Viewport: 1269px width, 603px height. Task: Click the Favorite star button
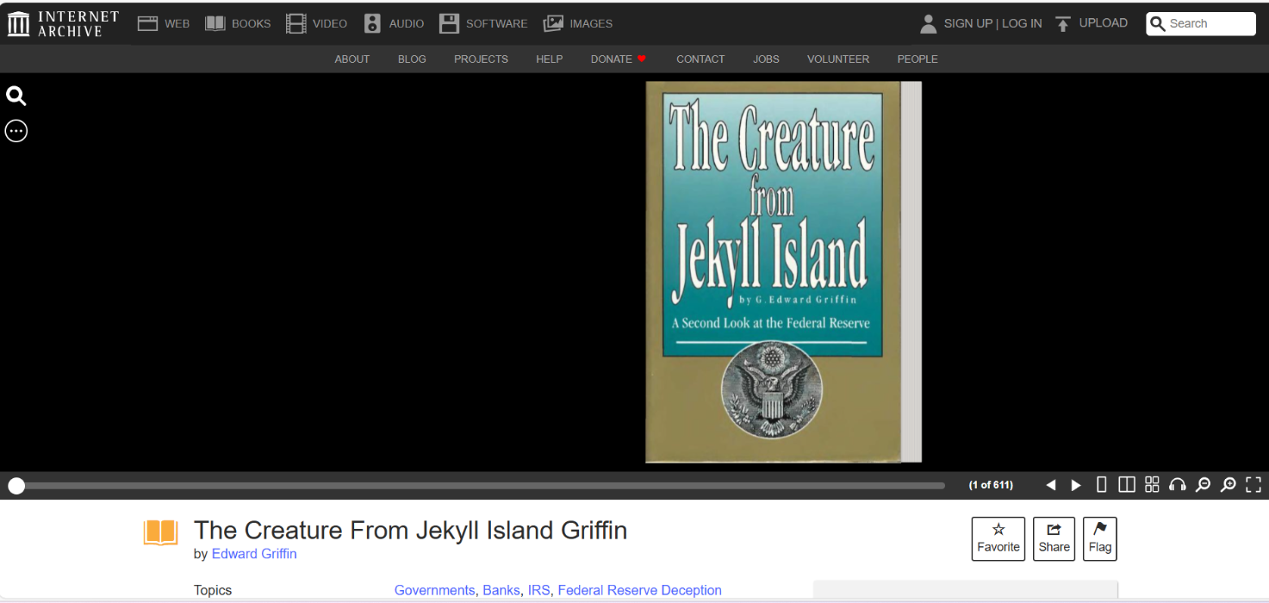tap(998, 539)
